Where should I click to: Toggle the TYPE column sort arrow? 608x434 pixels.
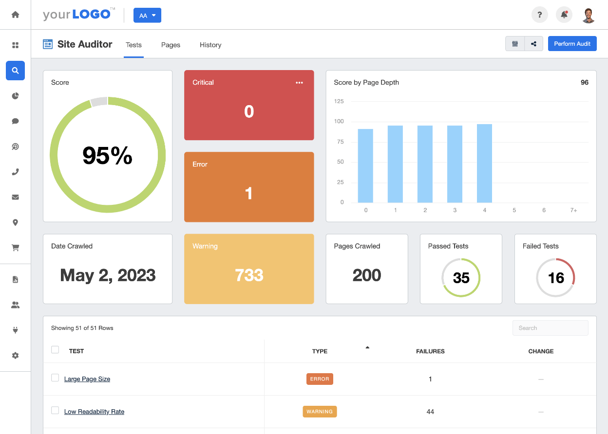[x=367, y=347]
